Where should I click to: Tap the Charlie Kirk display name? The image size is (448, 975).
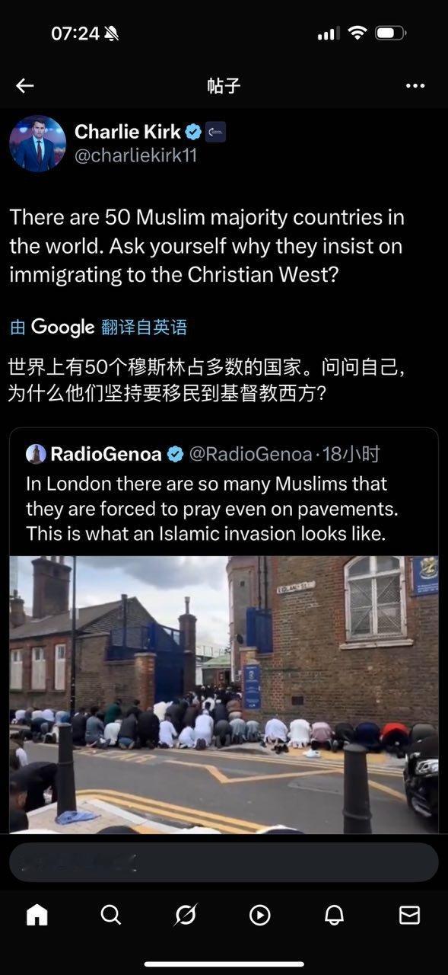pyautogui.click(x=128, y=132)
